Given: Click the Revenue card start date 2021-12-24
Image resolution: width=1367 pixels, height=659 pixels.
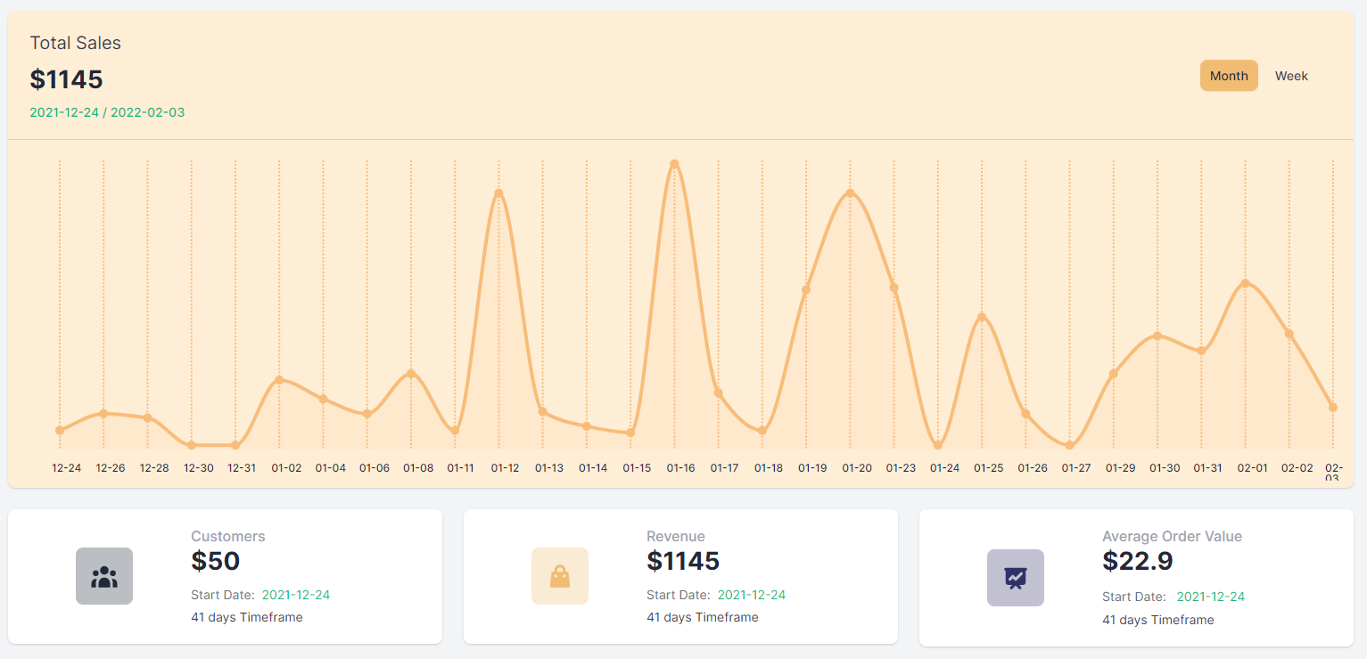Looking at the screenshot, I should click(752, 595).
